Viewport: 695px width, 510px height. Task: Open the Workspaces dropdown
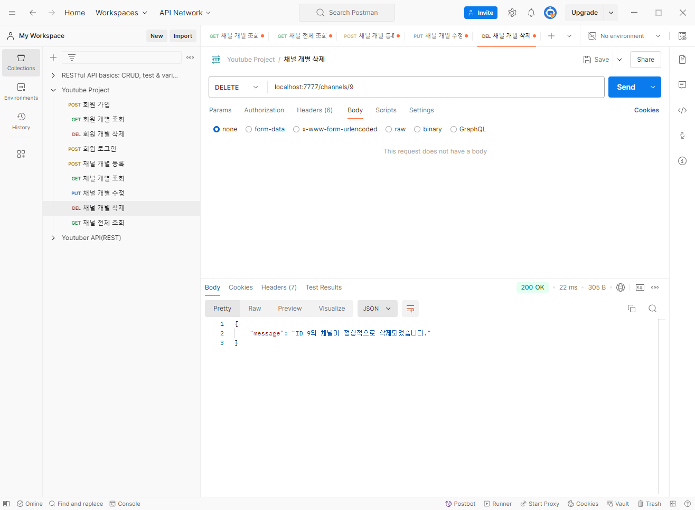click(121, 13)
